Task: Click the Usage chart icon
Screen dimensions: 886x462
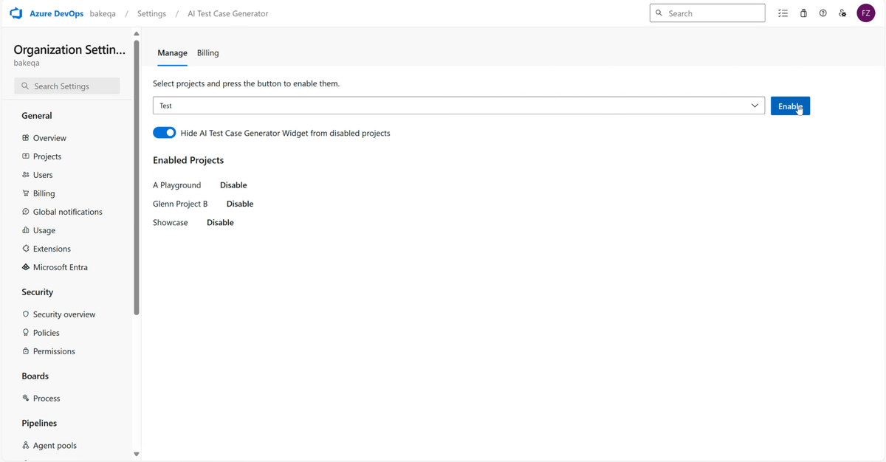Action: pos(26,230)
